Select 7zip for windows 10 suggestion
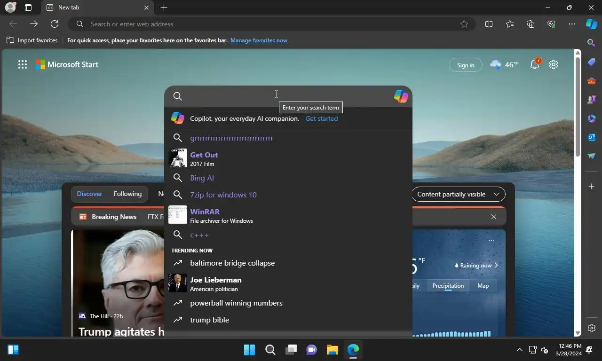Image resolution: width=602 pixels, height=361 pixels. (288, 195)
